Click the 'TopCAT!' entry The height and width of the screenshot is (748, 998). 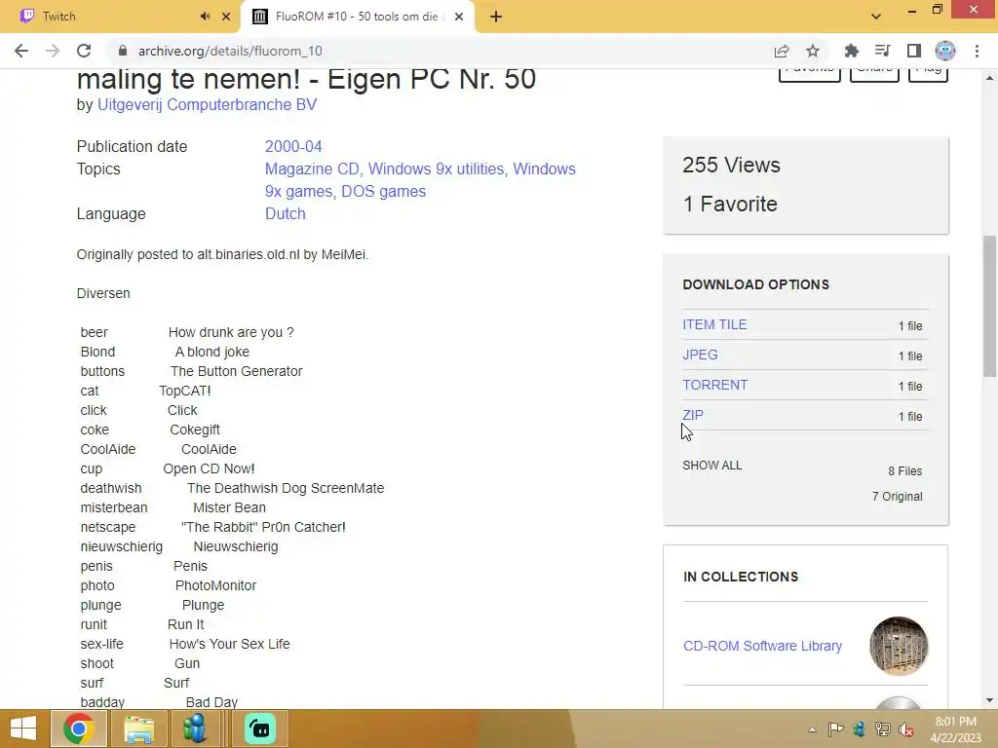pyautogui.click(x=184, y=391)
